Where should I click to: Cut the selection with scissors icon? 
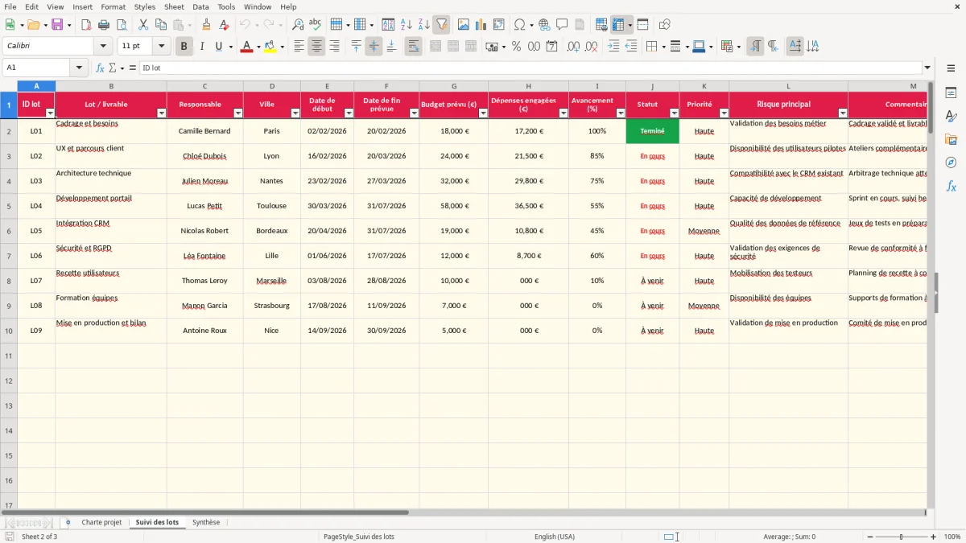[142, 25]
